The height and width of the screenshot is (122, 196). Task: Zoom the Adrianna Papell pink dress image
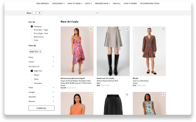(x=91, y=29)
